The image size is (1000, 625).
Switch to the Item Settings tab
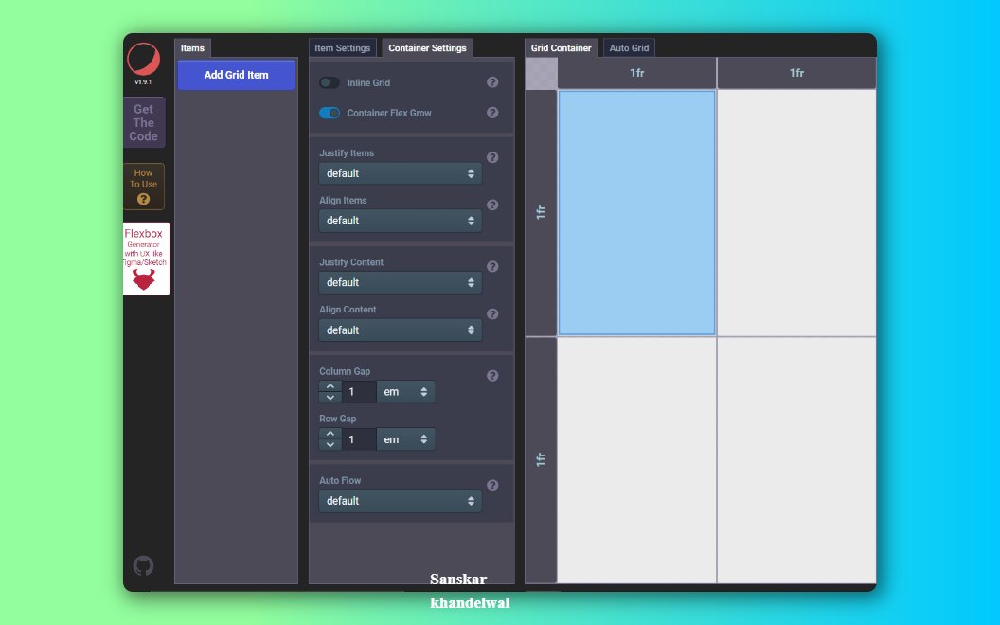343,48
